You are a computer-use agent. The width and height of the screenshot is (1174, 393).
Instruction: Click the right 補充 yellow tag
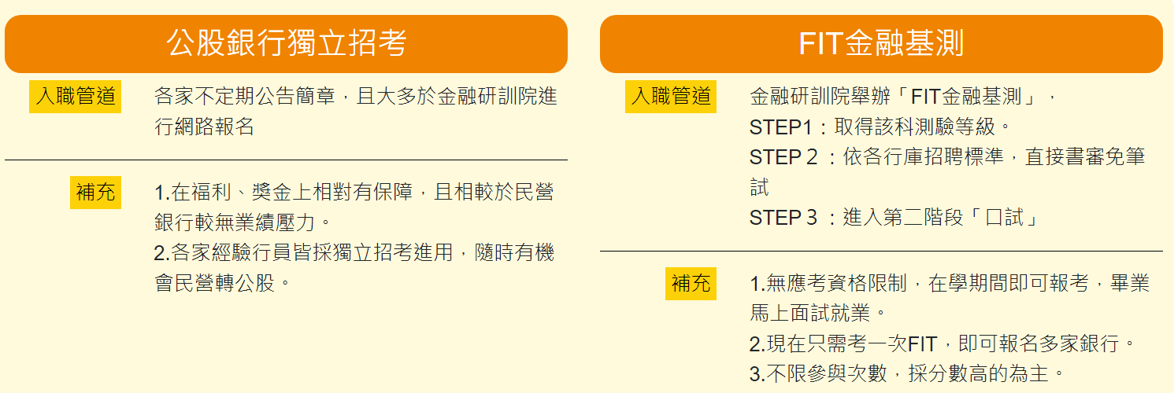click(x=691, y=283)
